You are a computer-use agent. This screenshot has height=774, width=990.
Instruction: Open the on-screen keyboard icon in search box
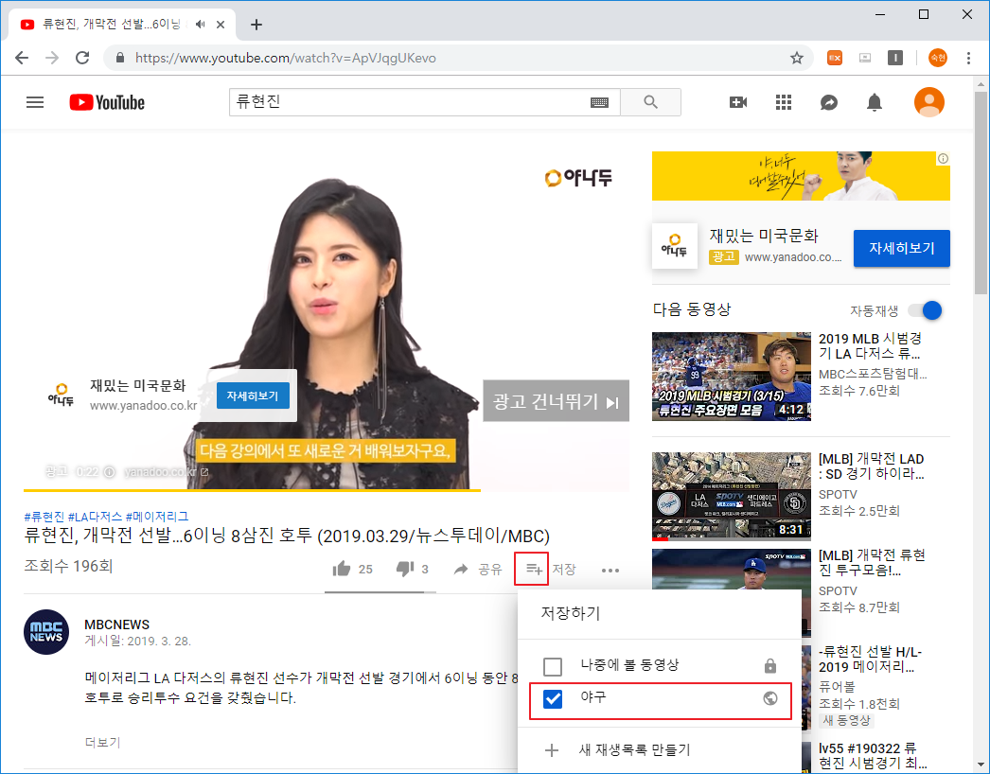(x=599, y=102)
